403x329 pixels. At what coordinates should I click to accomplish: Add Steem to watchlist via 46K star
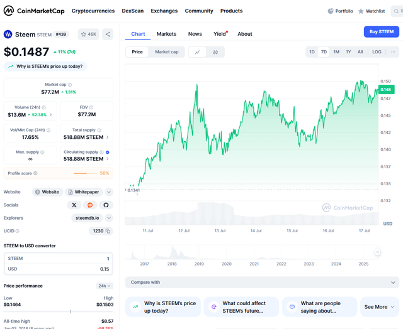click(x=88, y=34)
